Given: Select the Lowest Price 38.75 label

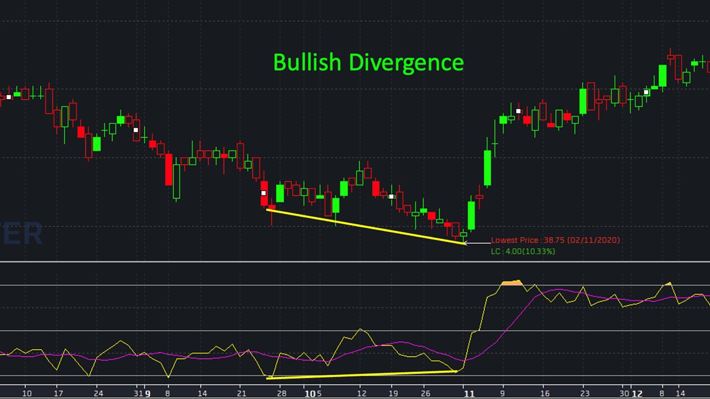Looking at the screenshot, I should tap(555, 241).
